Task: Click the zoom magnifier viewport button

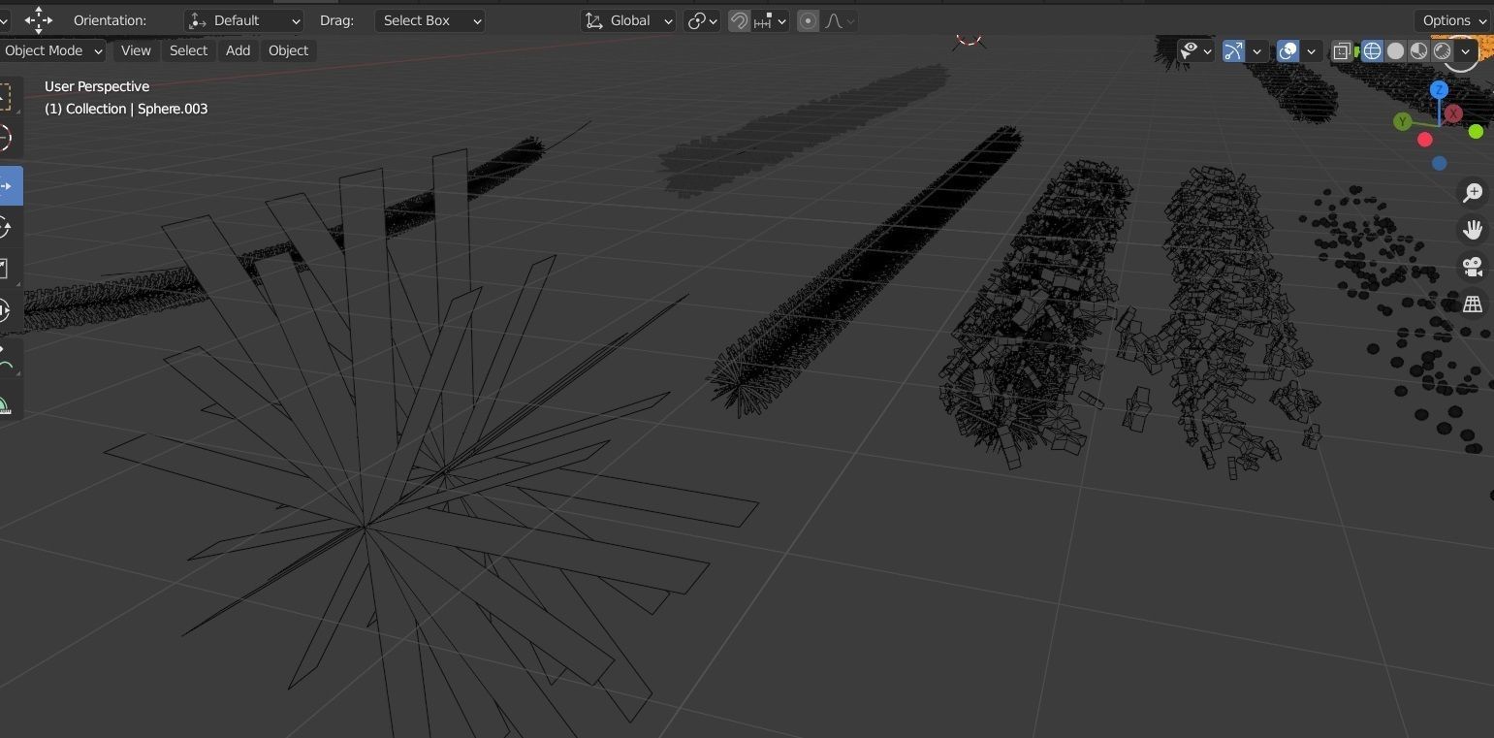Action: pyautogui.click(x=1473, y=192)
